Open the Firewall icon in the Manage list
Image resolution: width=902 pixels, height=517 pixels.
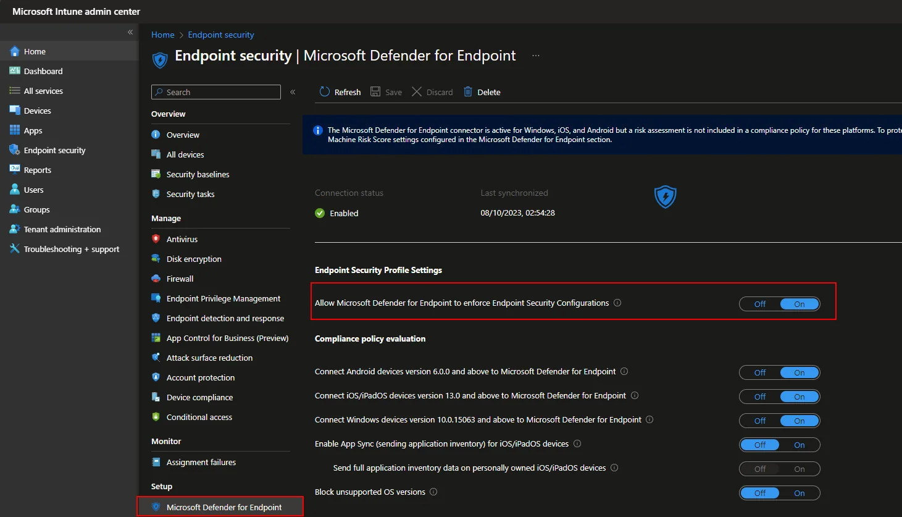(156, 279)
